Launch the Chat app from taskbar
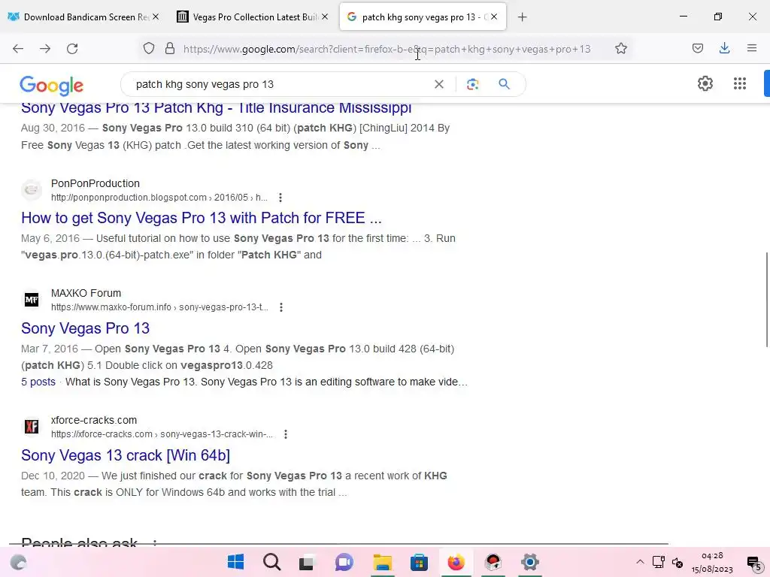770x577 pixels. (344, 562)
